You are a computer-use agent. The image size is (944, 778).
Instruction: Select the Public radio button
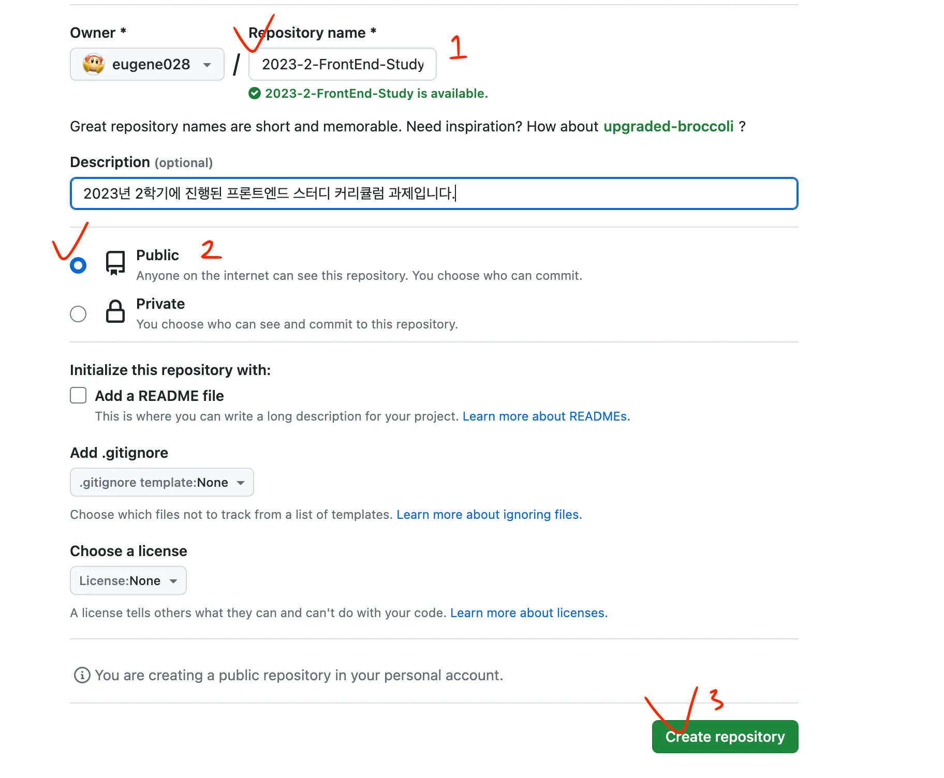[x=78, y=265]
